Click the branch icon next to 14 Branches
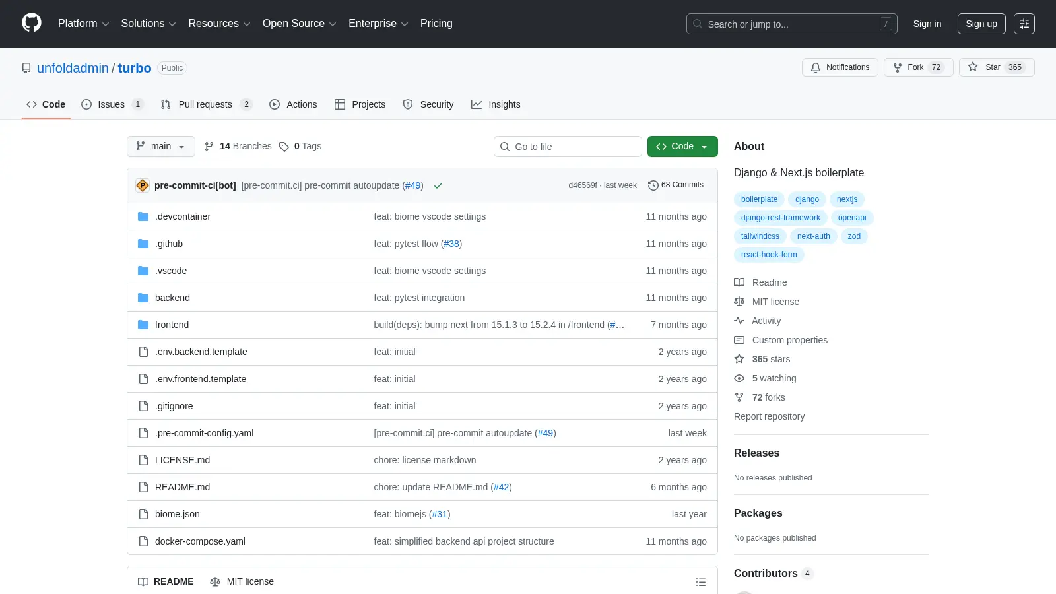The image size is (1056, 594). pos(209,147)
